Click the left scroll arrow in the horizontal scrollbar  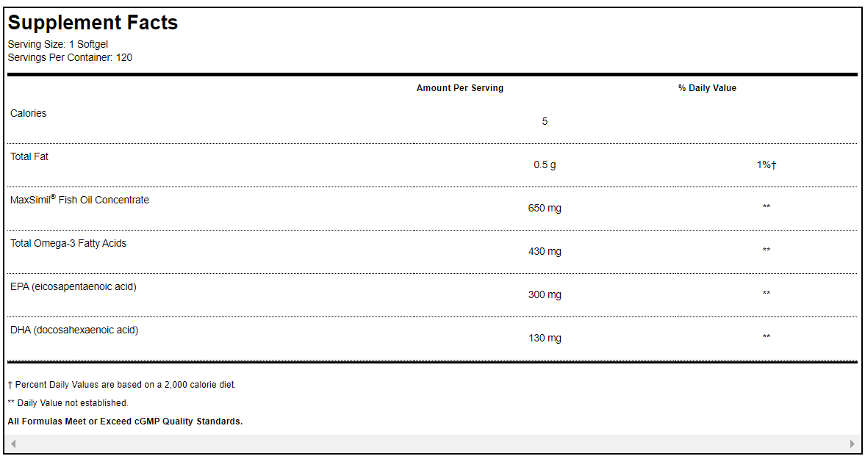click(x=13, y=444)
